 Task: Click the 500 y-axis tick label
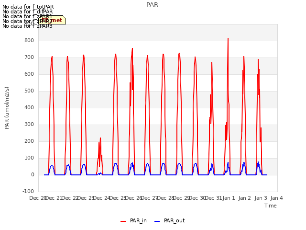29,91
